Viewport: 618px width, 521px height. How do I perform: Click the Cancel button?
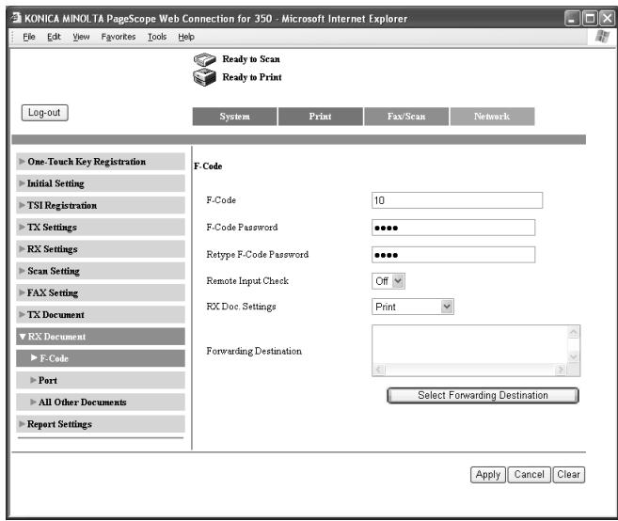coord(529,475)
